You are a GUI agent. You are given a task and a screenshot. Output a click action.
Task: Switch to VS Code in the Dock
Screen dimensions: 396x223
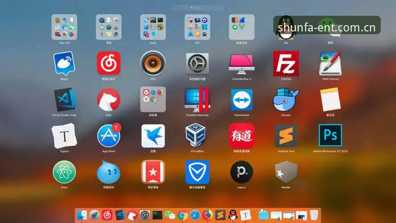point(120,215)
